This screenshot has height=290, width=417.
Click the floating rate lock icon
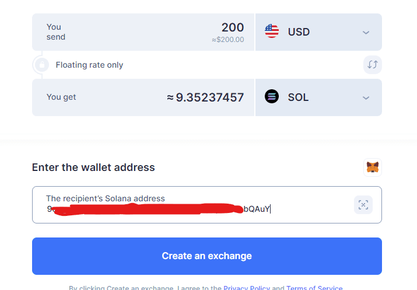tap(42, 65)
